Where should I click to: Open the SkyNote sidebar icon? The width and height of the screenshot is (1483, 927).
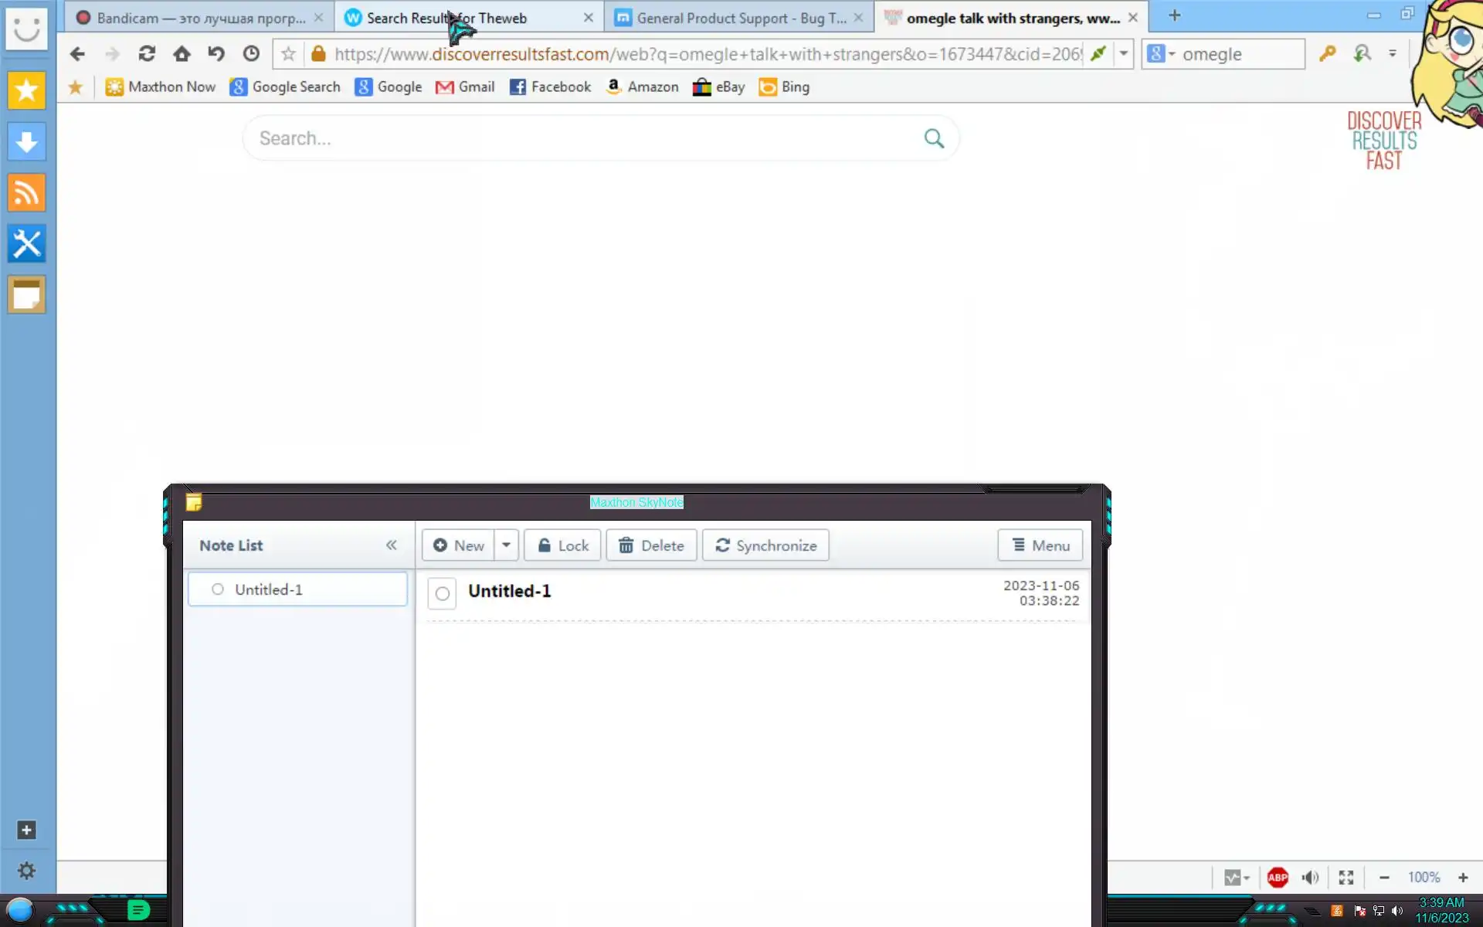26,295
